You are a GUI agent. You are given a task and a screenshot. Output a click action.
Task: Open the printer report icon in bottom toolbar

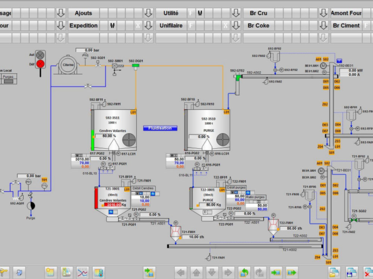click(66, 272)
